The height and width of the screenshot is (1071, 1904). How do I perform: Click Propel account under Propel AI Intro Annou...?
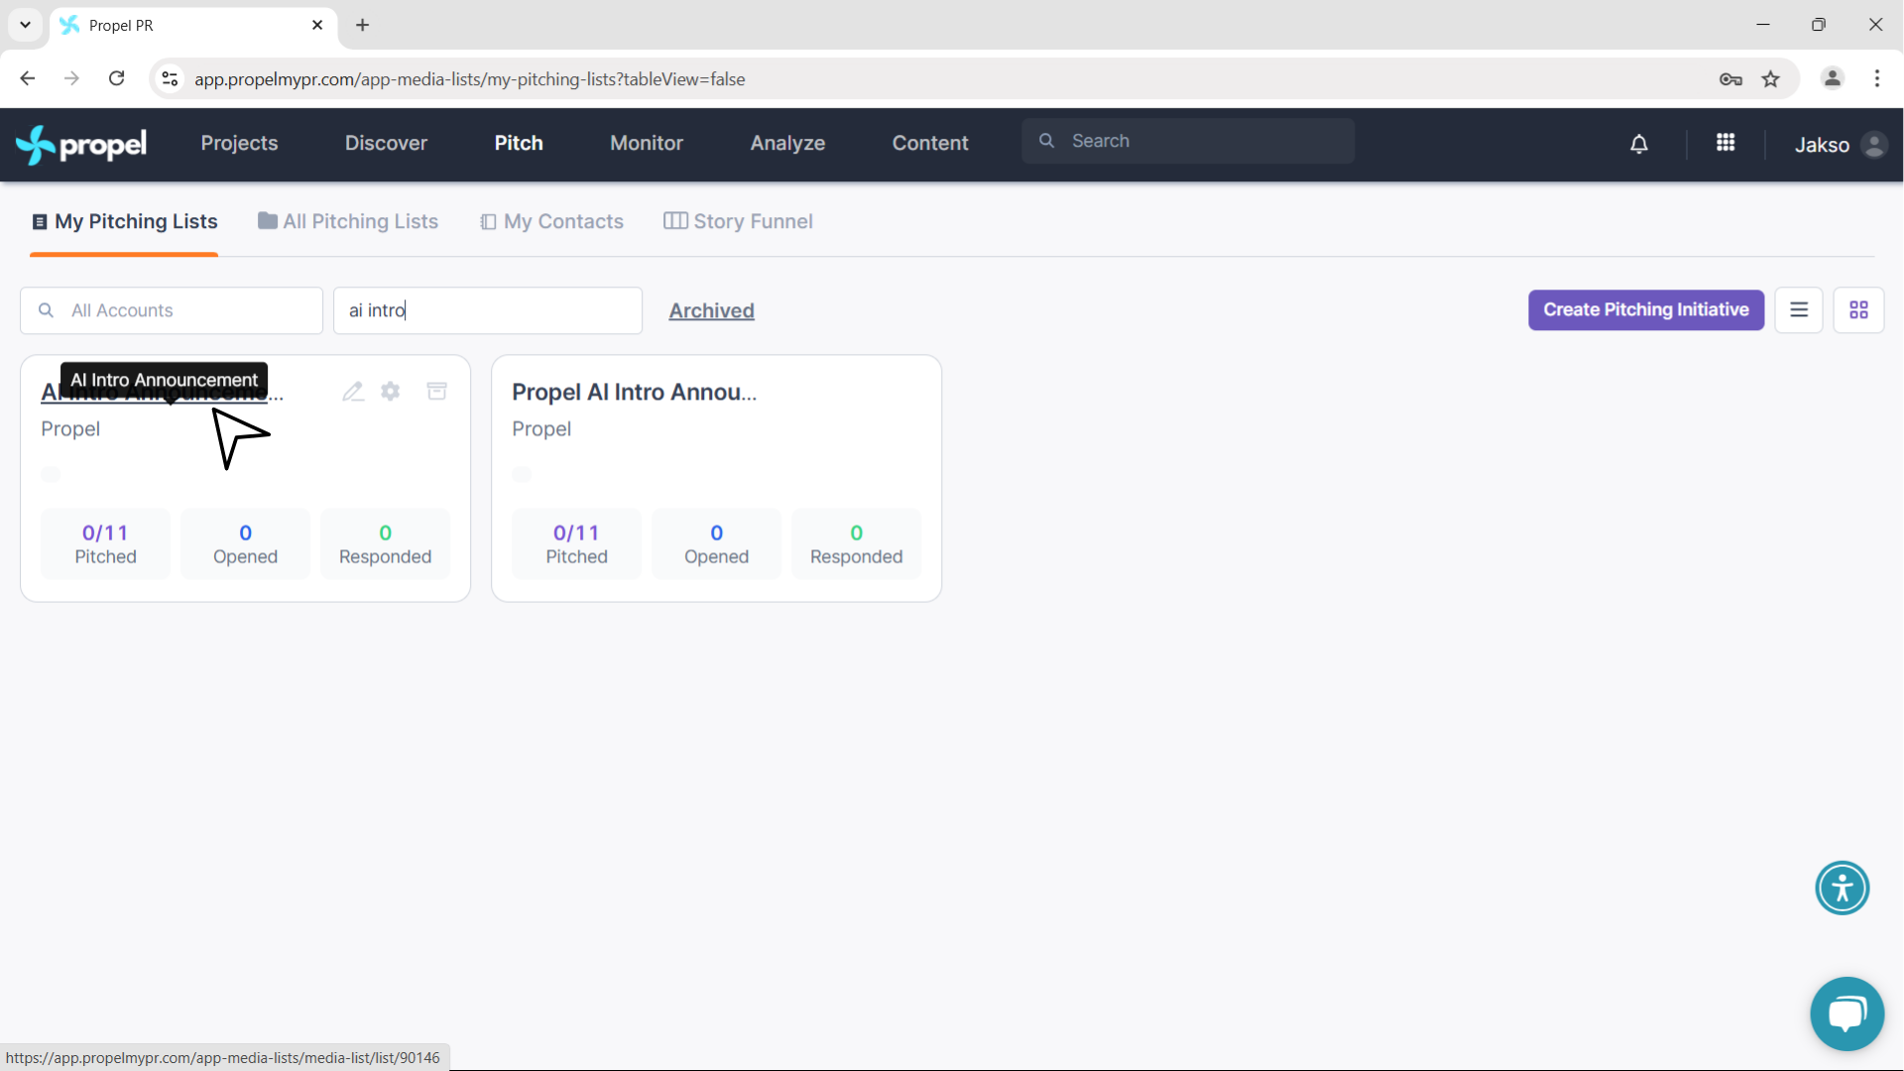[541, 428]
